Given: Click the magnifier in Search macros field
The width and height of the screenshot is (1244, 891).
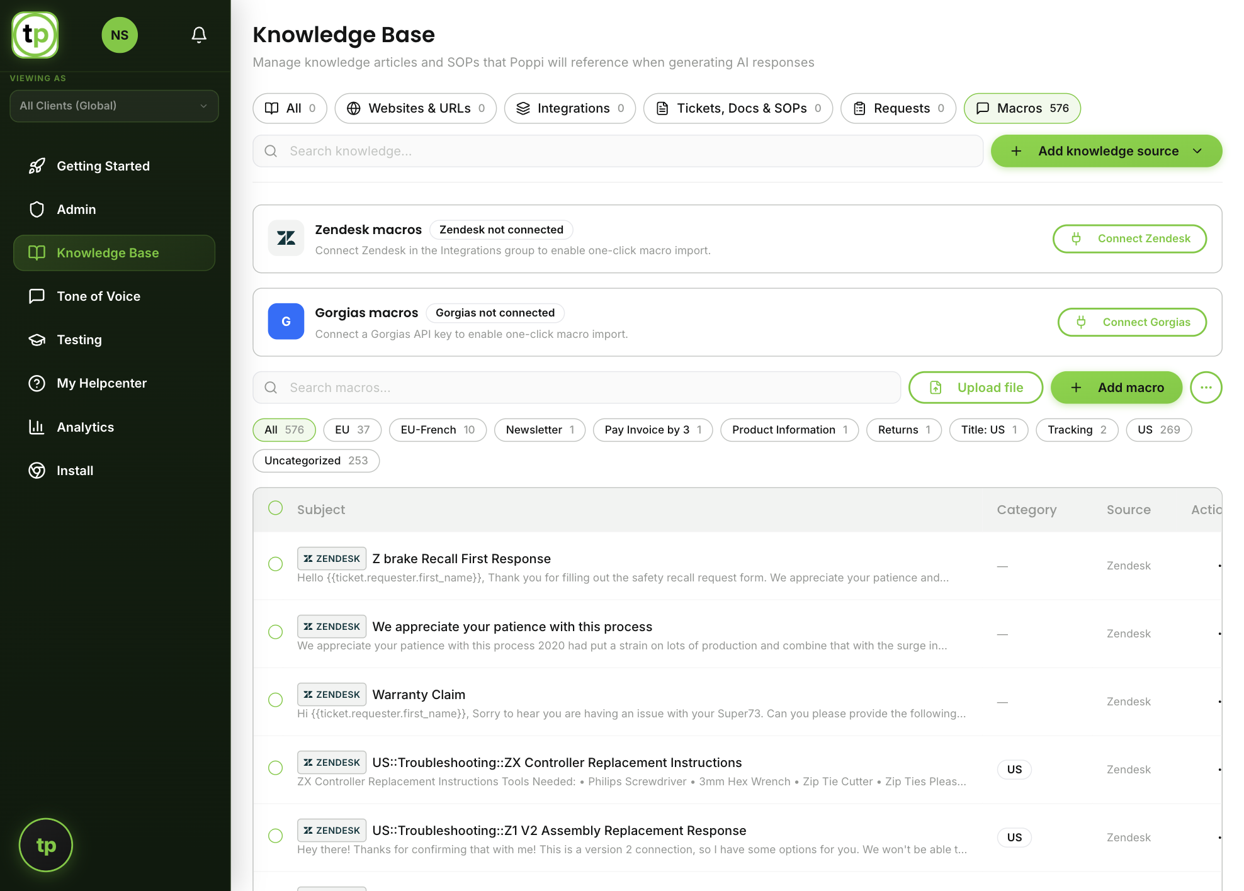Looking at the screenshot, I should 271,388.
